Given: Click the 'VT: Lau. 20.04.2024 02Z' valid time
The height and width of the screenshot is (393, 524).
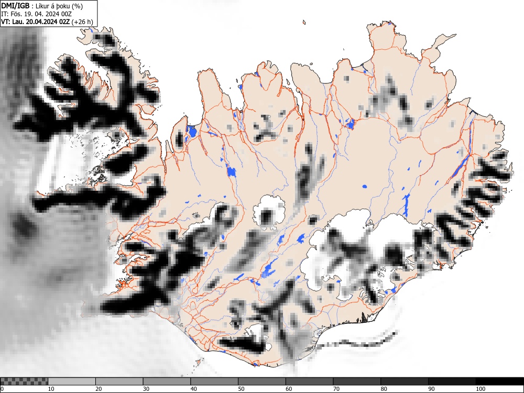Looking at the screenshot, I should (36, 21).
